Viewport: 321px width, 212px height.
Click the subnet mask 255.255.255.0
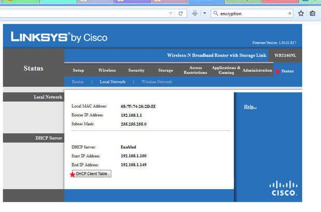click(x=134, y=124)
